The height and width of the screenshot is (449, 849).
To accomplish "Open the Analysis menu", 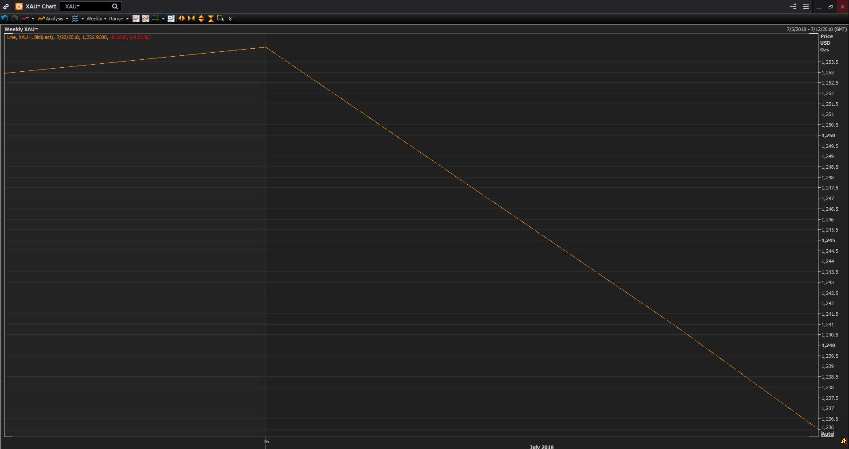I will tap(53, 19).
